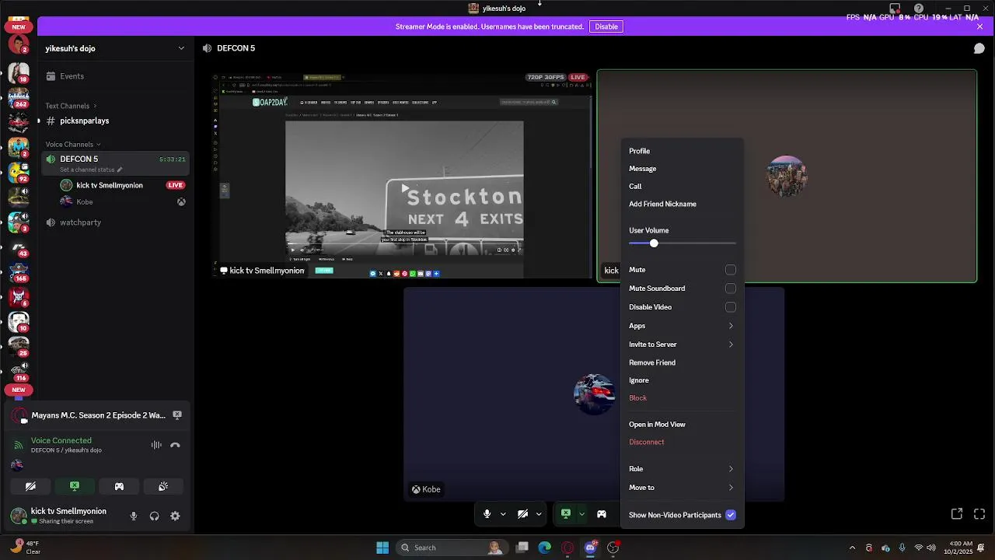Open Windows Start menu button

pyautogui.click(x=382, y=548)
